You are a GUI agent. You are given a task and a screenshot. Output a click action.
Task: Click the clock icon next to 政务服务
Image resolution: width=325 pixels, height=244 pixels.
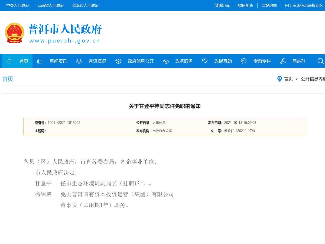point(166,61)
